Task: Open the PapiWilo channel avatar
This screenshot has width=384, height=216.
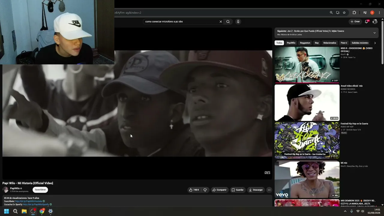Action: click(x=5, y=190)
